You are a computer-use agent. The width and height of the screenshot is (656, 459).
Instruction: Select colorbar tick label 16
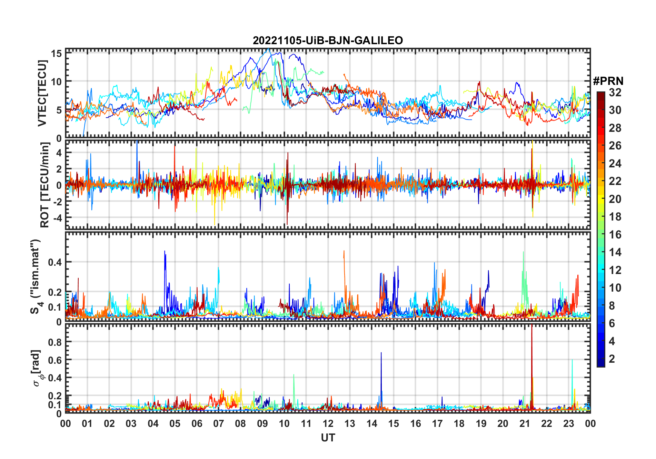[615, 235]
